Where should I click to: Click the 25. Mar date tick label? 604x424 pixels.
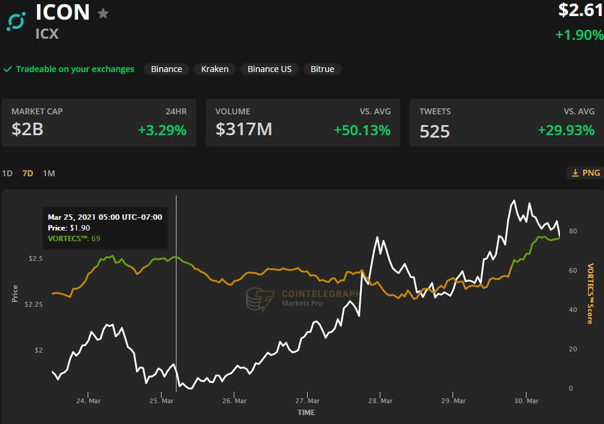[x=162, y=401]
